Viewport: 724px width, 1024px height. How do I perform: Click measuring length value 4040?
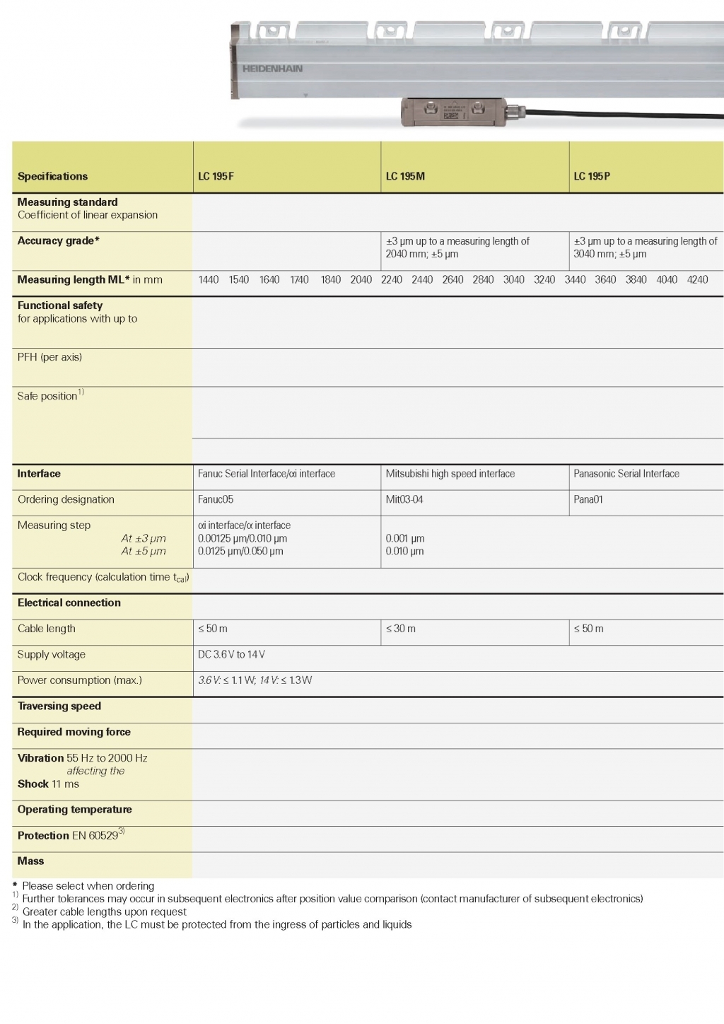coord(667,279)
